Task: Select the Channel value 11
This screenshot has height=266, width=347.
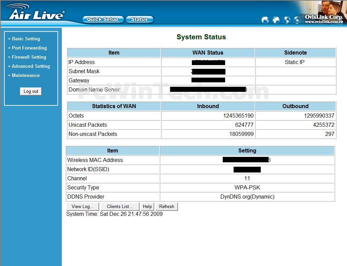Action: (x=247, y=178)
